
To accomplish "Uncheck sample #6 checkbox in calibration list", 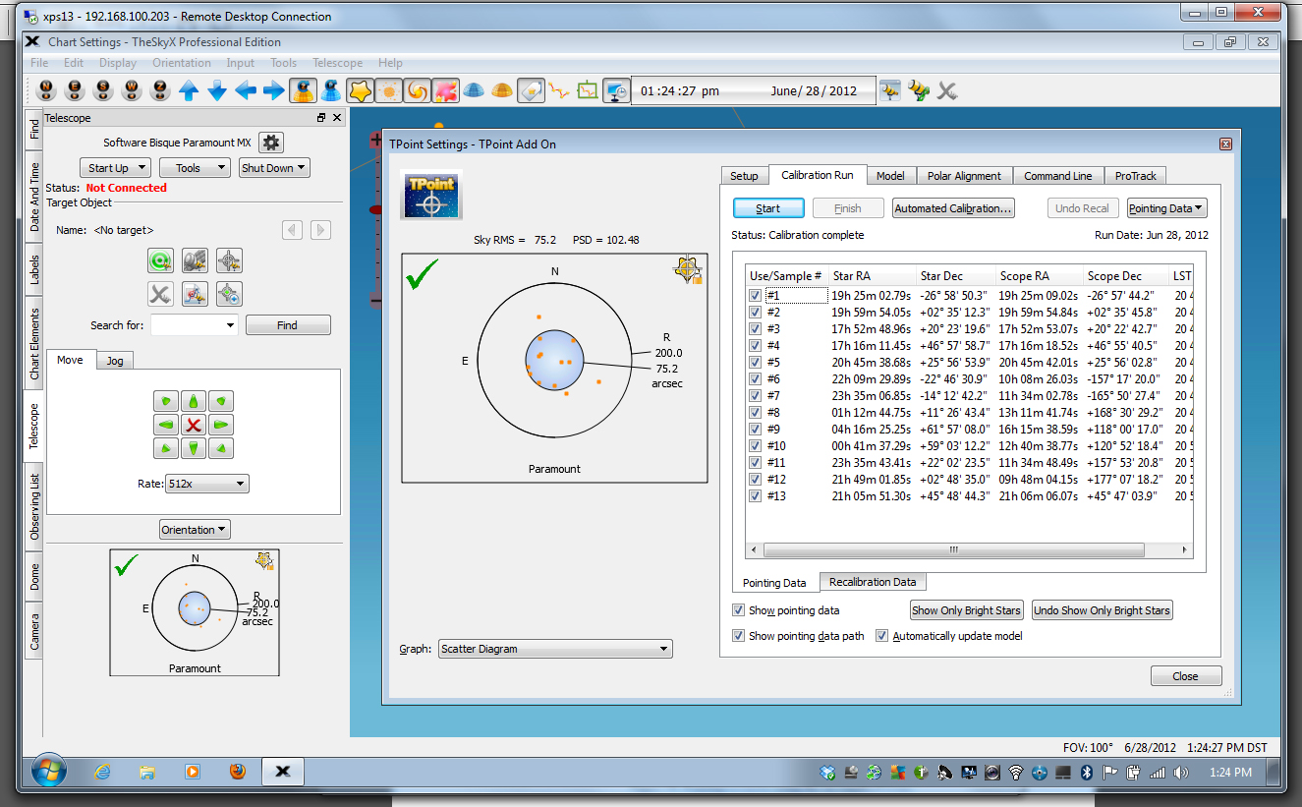I will (755, 378).
